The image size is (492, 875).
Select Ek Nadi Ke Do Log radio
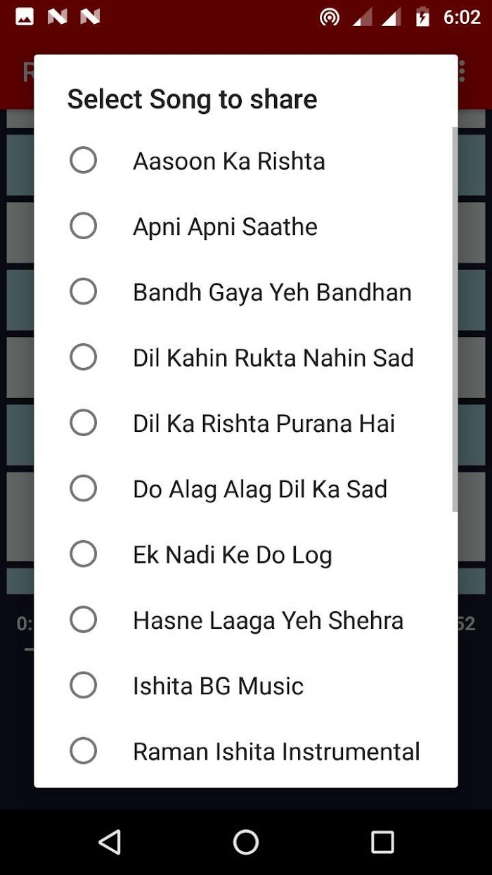pyautogui.click(x=83, y=554)
